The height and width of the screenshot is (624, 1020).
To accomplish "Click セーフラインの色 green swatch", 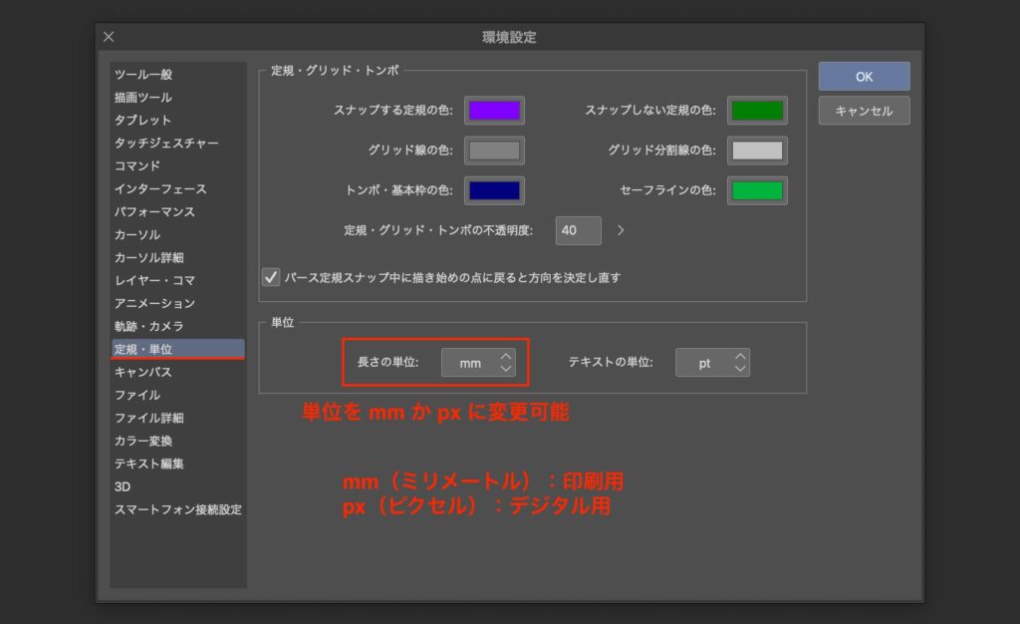I will click(x=757, y=189).
